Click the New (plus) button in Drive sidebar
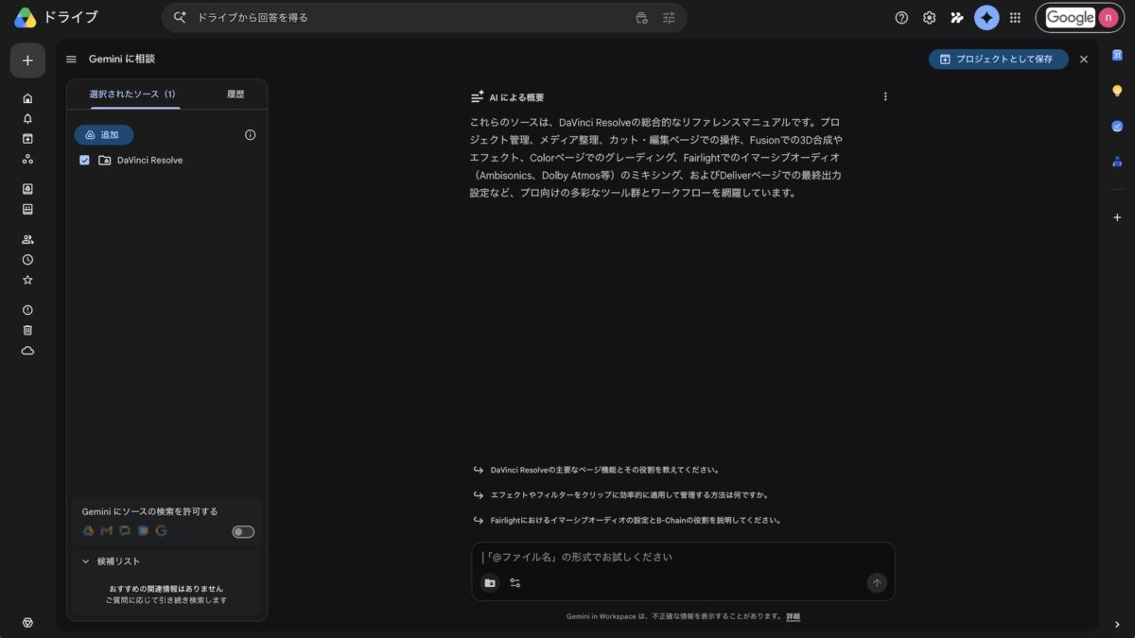 (x=27, y=60)
